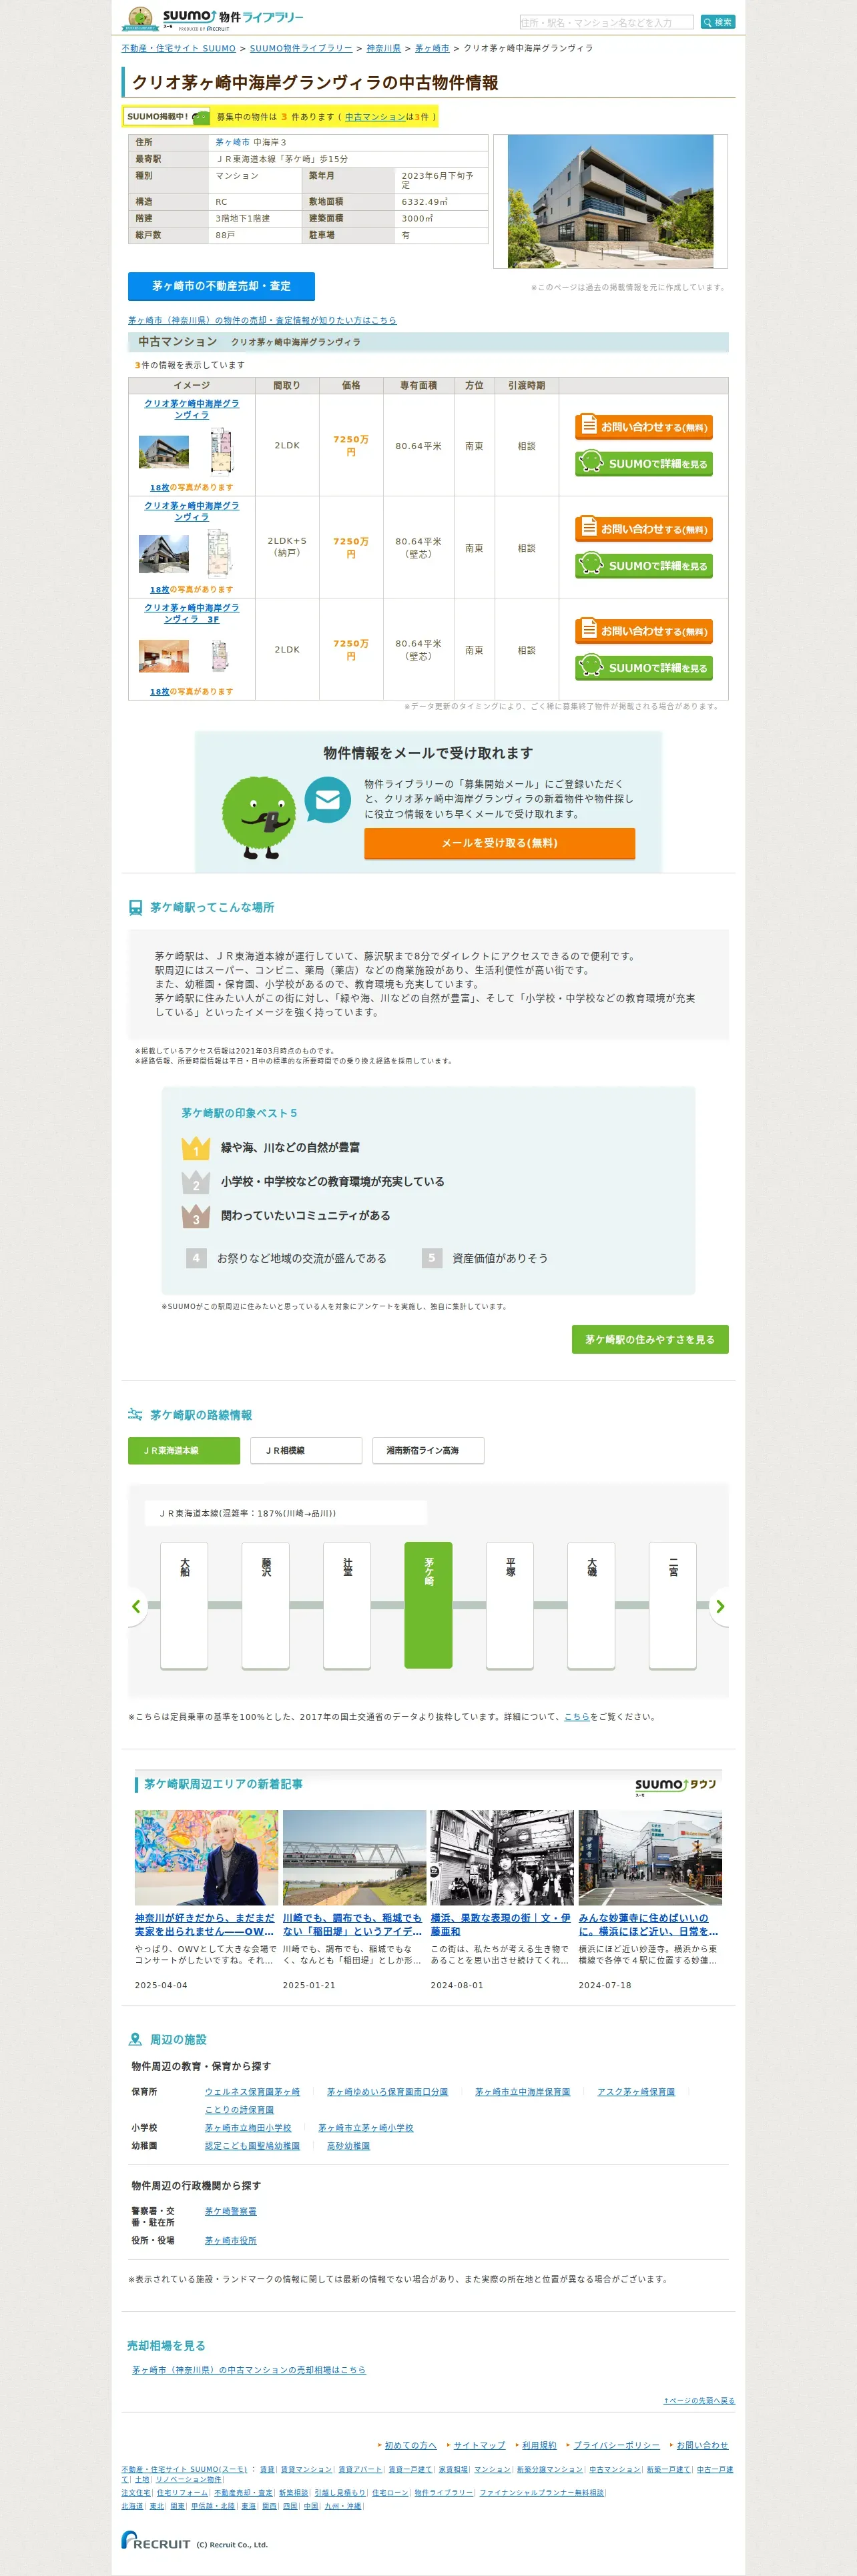857x2576 pixels.
Task: Open the interior thumbnail of the 3F listing
Action: pyautogui.click(x=163, y=656)
